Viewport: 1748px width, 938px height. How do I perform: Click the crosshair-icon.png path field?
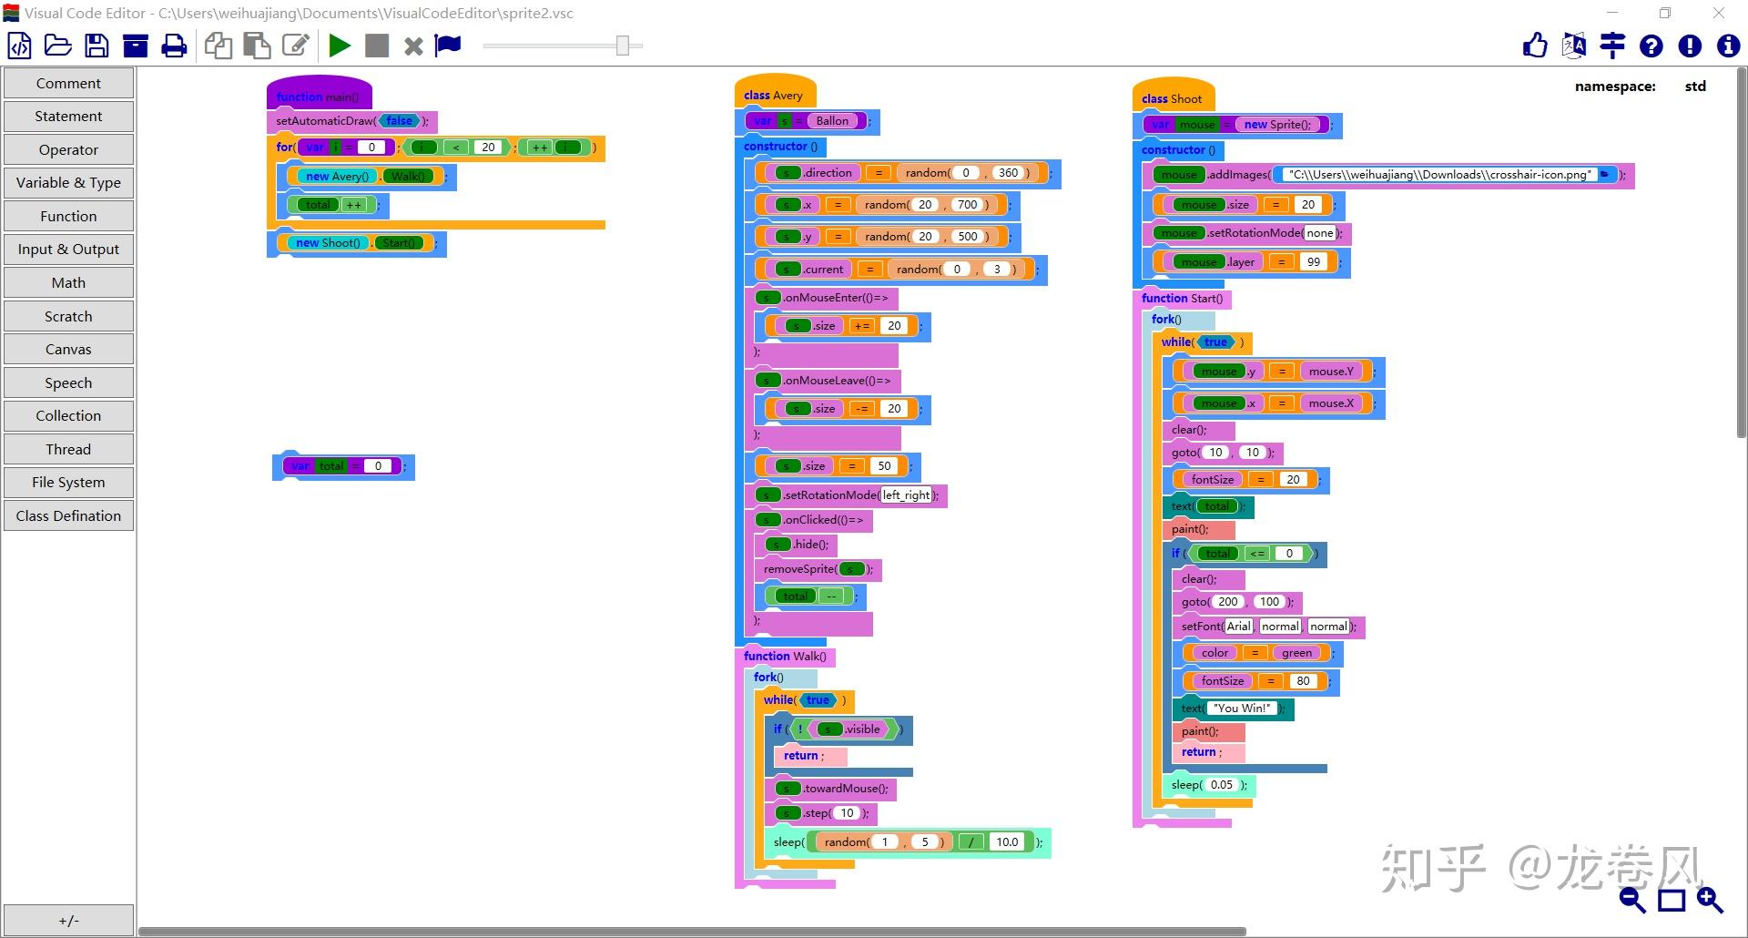click(x=1439, y=174)
